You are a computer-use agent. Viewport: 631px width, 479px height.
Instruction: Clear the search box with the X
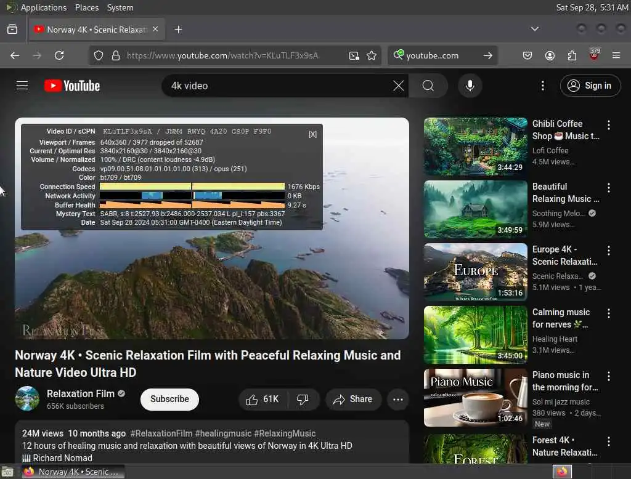[x=398, y=86]
